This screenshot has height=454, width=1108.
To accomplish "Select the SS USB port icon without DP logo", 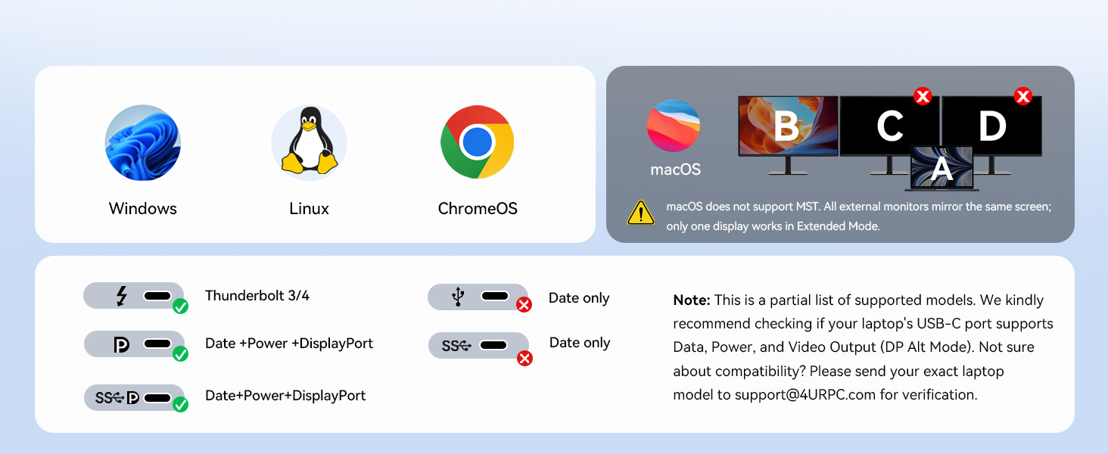I will [478, 345].
